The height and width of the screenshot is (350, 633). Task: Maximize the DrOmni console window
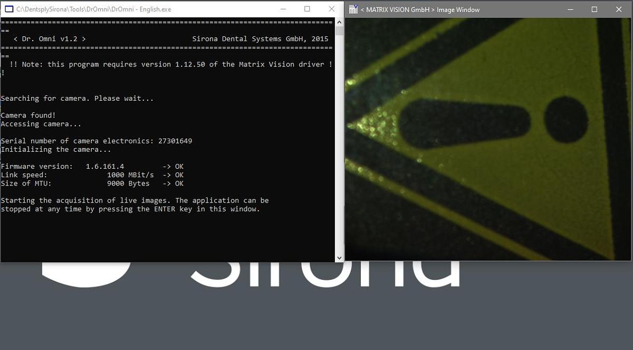[x=307, y=9]
